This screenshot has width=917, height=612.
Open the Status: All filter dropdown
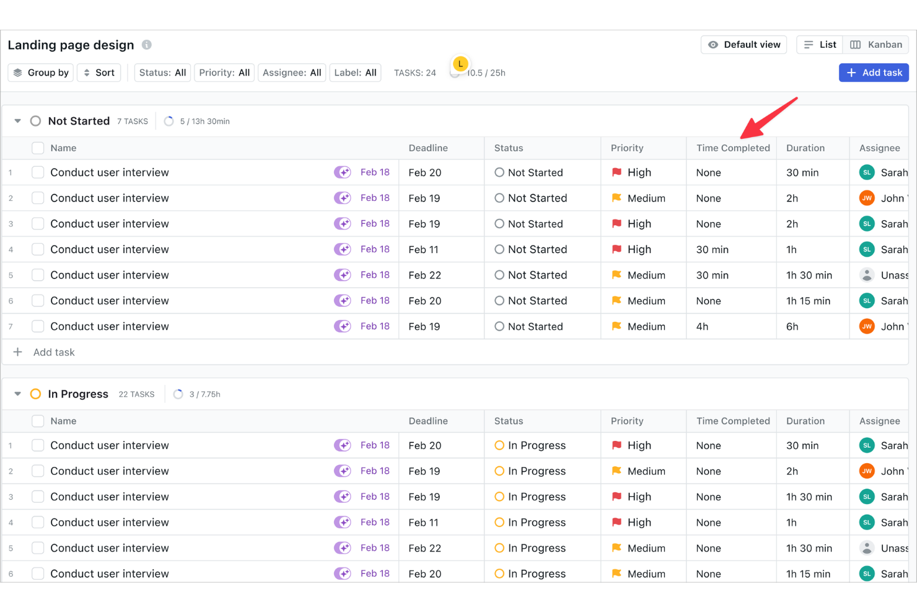tap(162, 72)
